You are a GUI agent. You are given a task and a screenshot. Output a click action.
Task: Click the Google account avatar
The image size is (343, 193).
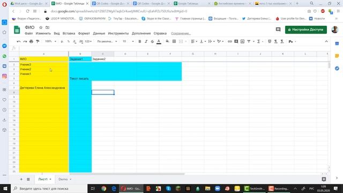pyautogui.click(x=334, y=29)
